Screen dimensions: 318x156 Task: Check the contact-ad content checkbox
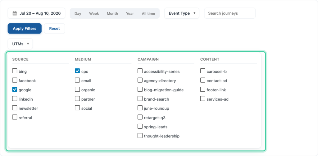coord(202,80)
